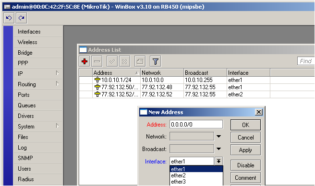Screen dimensions: 315x186
Task: Click the redo arrow icon in WinBox toolbar
Action: [21, 18]
